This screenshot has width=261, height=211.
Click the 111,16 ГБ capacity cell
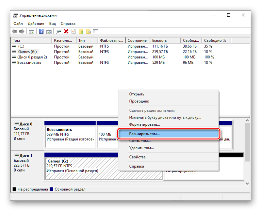tap(160, 46)
